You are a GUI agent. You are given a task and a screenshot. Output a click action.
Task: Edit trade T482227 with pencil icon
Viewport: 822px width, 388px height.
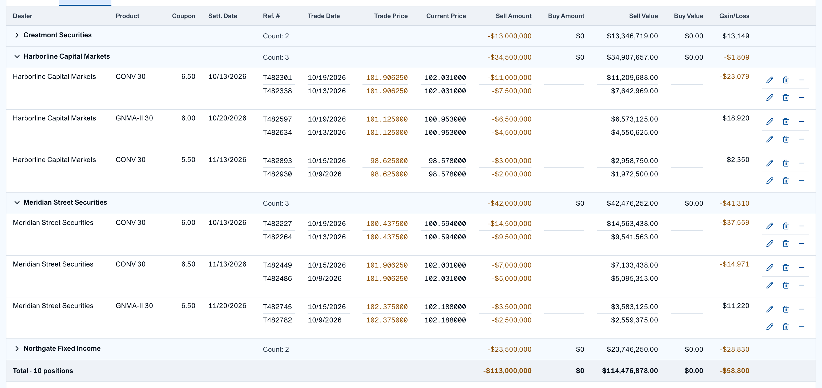tap(770, 226)
